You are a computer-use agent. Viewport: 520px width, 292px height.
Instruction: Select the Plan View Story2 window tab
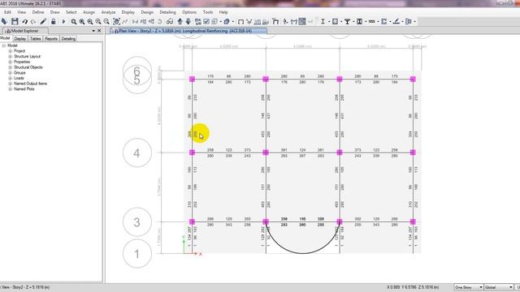pos(188,31)
